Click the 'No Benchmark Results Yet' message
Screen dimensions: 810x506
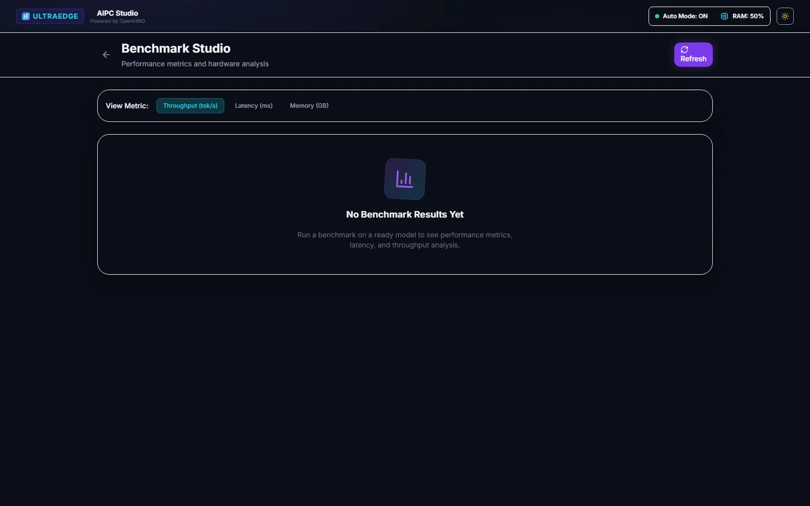pyautogui.click(x=405, y=215)
